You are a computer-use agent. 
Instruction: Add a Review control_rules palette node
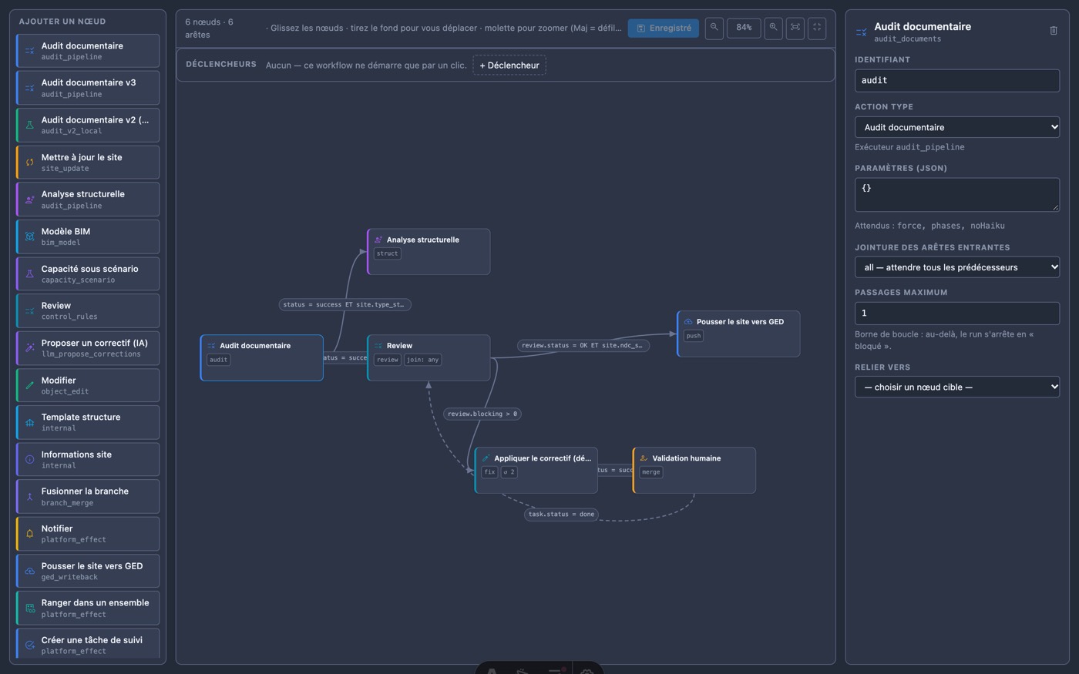pyautogui.click(x=88, y=310)
